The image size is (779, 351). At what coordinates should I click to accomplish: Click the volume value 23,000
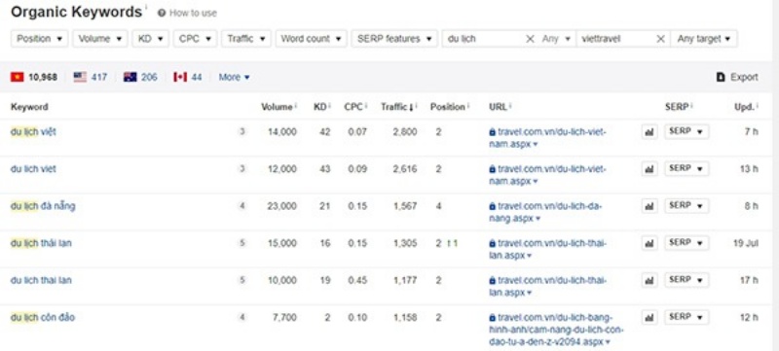[281, 206]
